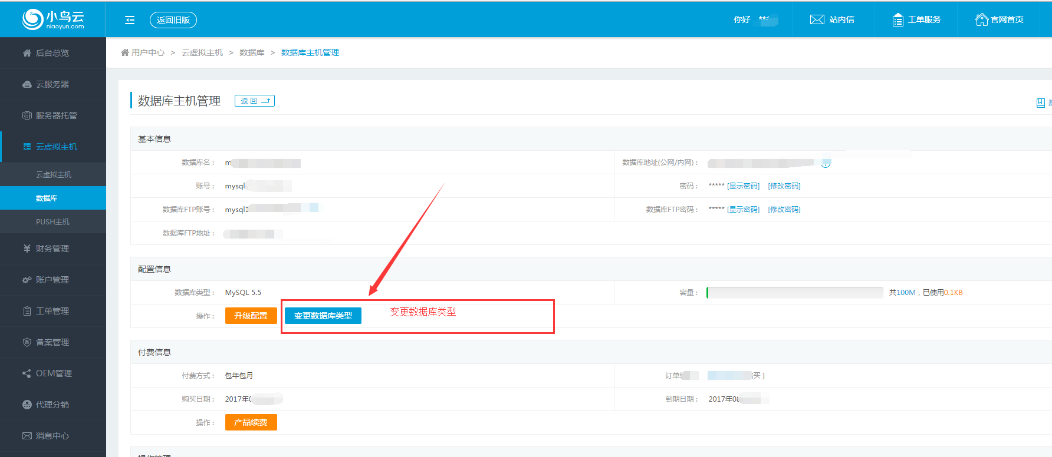
Task: Click 修改密码 in the 密码 row
Action: (784, 186)
